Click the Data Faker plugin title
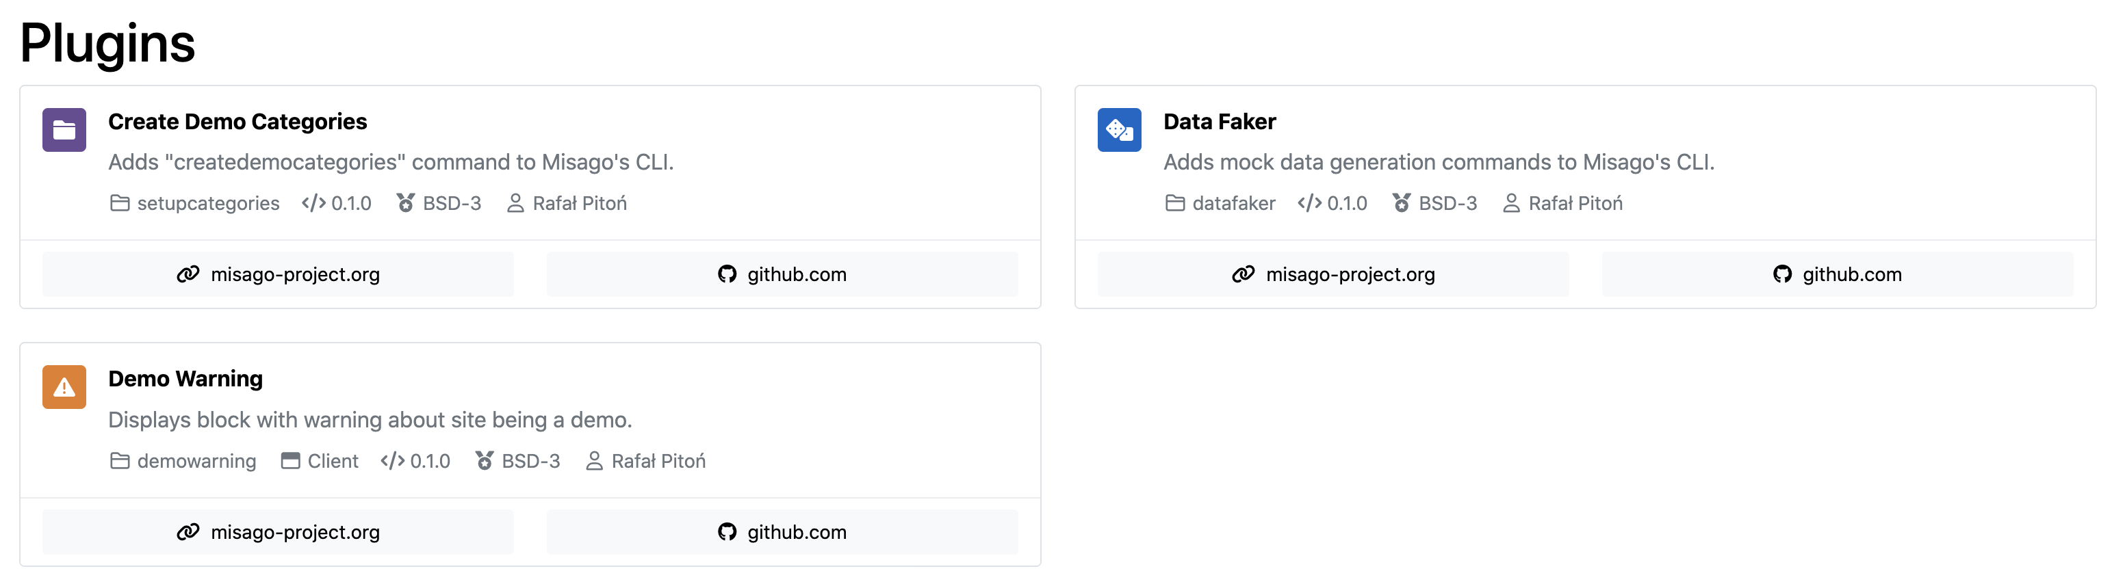Screen dimensions: 2112x584 tap(1219, 122)
